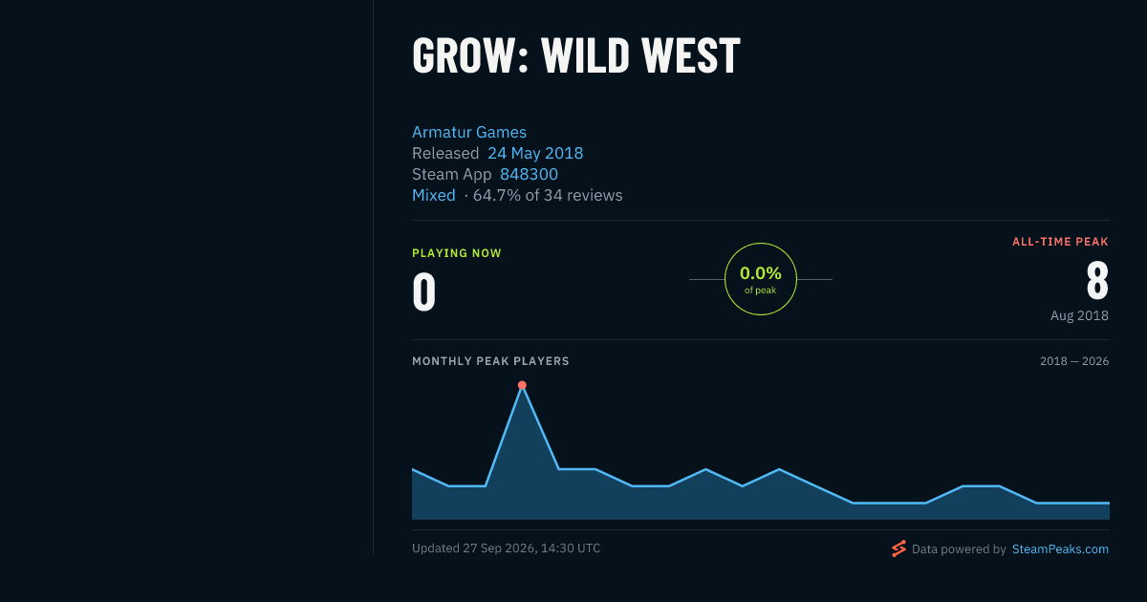The image size is (1147, 602).
Task: Click the red peak marker on chart
Action: tap(522, 385)
